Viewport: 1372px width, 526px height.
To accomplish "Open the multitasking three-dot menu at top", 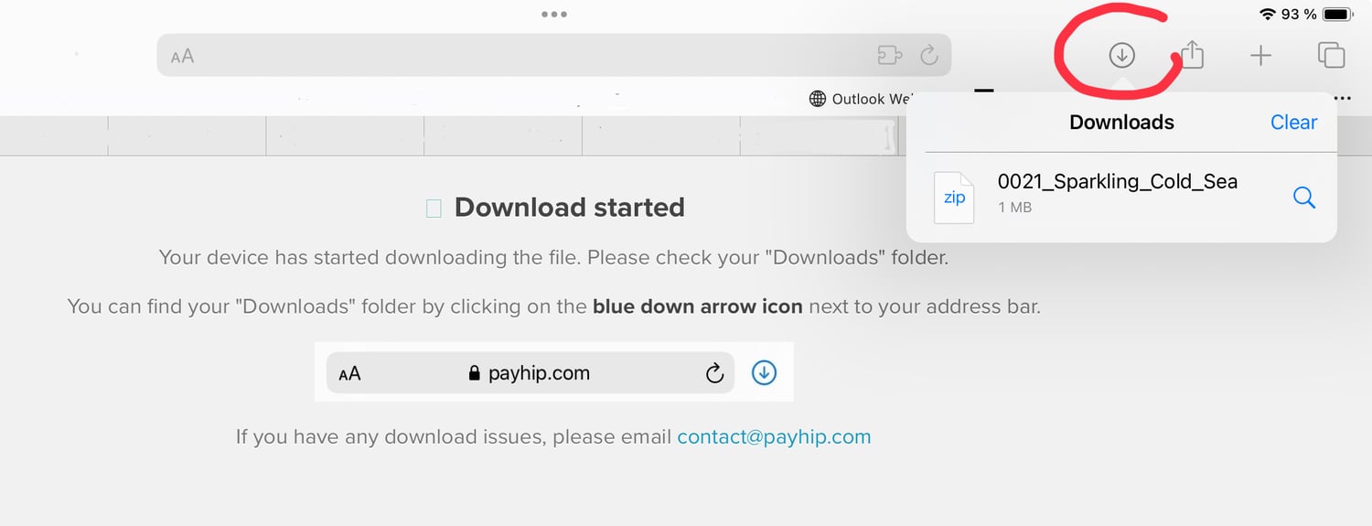I will [553, 15].
